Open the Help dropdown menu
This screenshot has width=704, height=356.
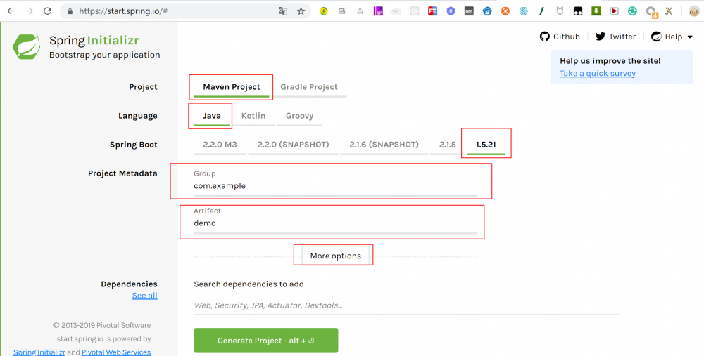(672, 37)
